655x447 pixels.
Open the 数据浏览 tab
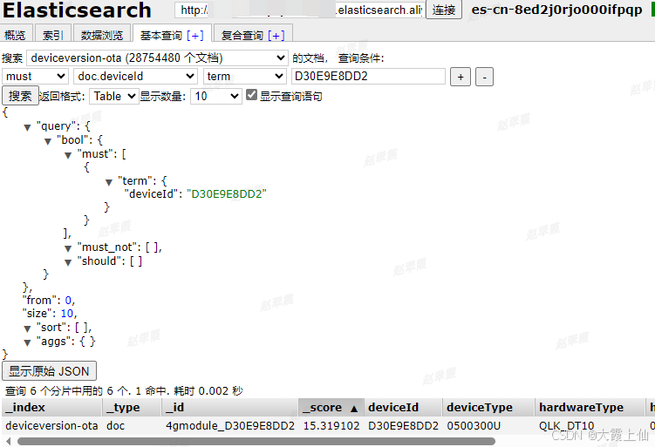(102, 34)
